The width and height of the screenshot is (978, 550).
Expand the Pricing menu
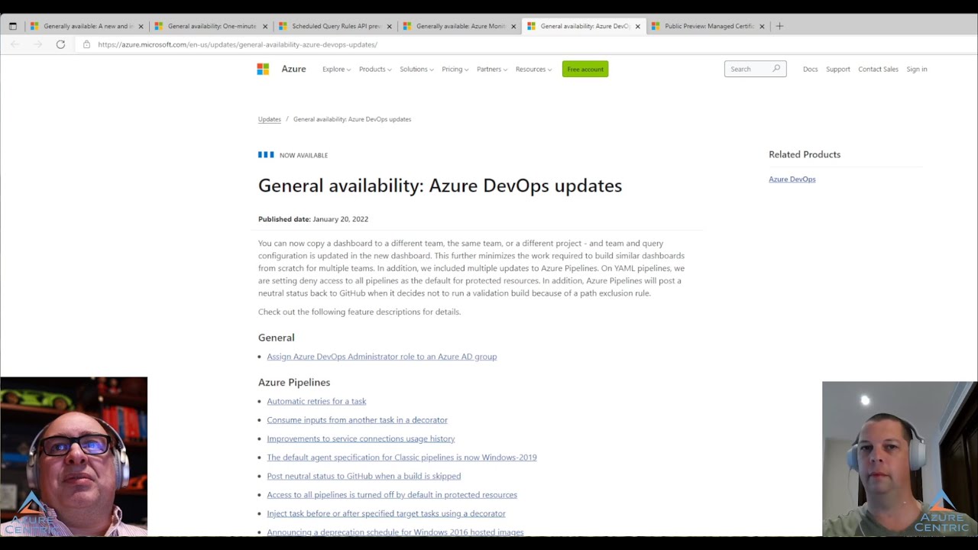(455, 69)
